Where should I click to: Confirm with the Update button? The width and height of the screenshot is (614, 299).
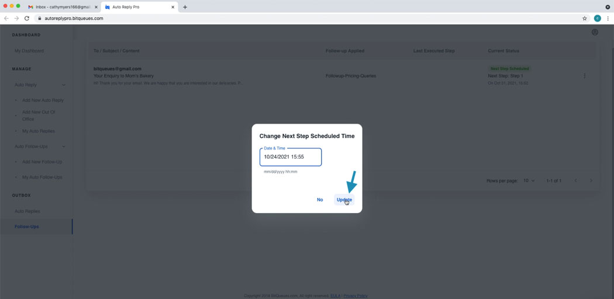(x=344, y=200)
